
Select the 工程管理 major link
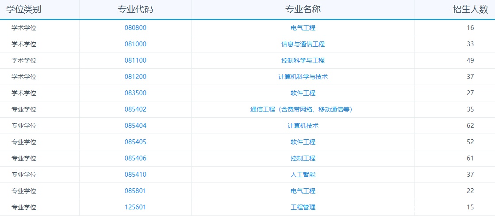303,207
